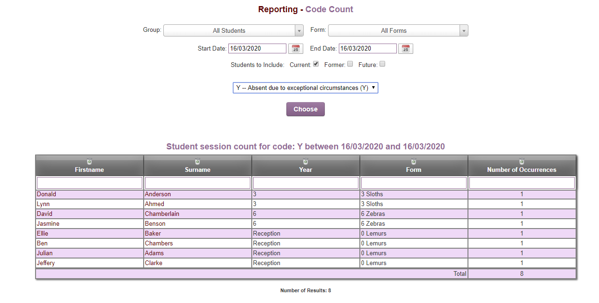This screenshot has width=599, height=303.
Task: Click the sort icon above Number of Occurrences
Action: [x=522, y=161]
